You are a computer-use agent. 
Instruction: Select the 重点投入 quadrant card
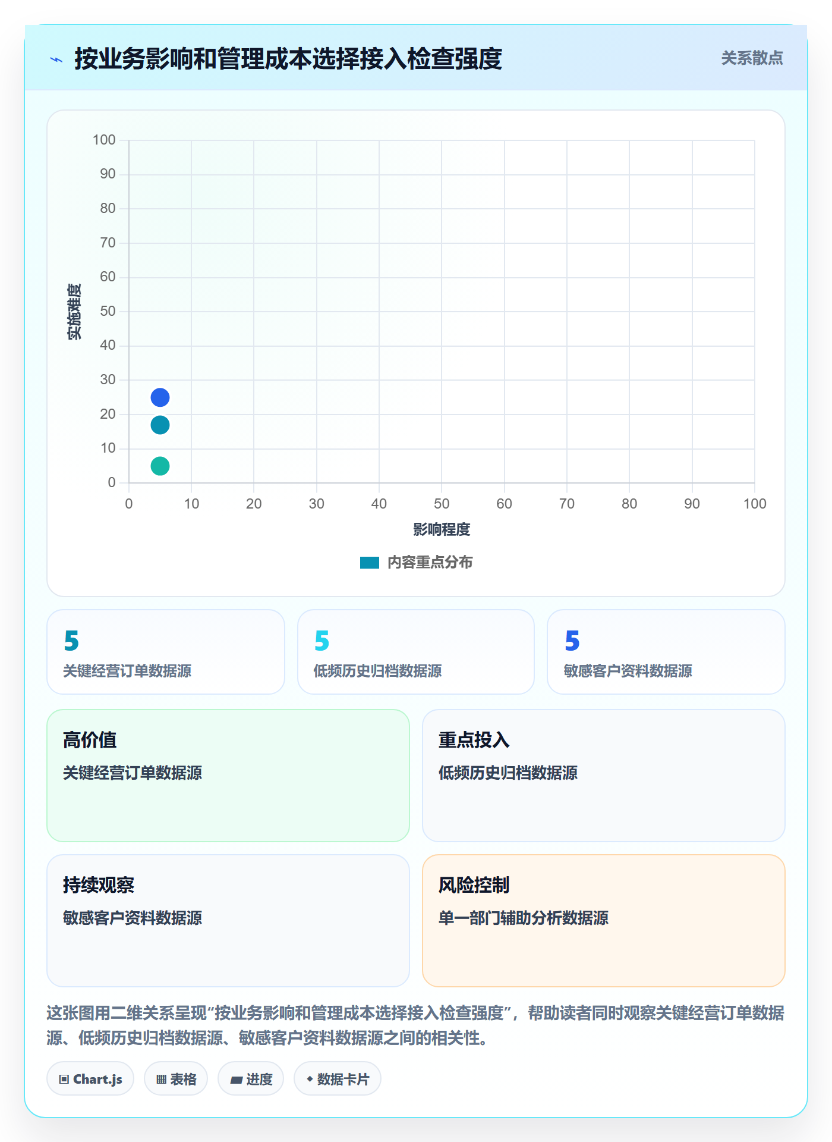point(604,776)
